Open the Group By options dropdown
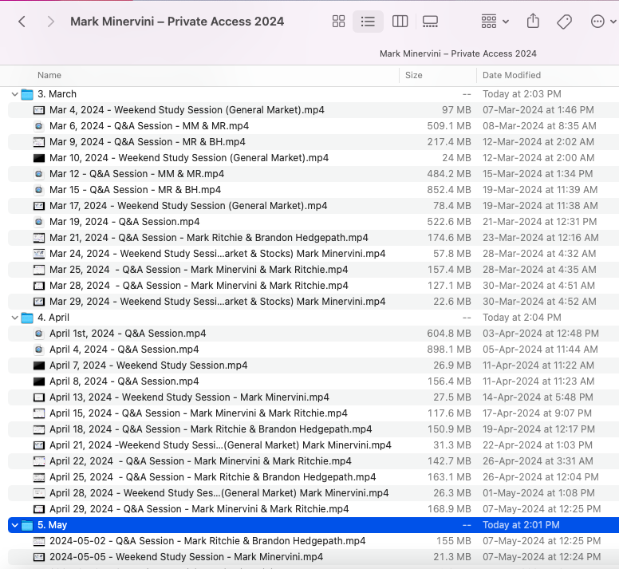 (495, 22)
